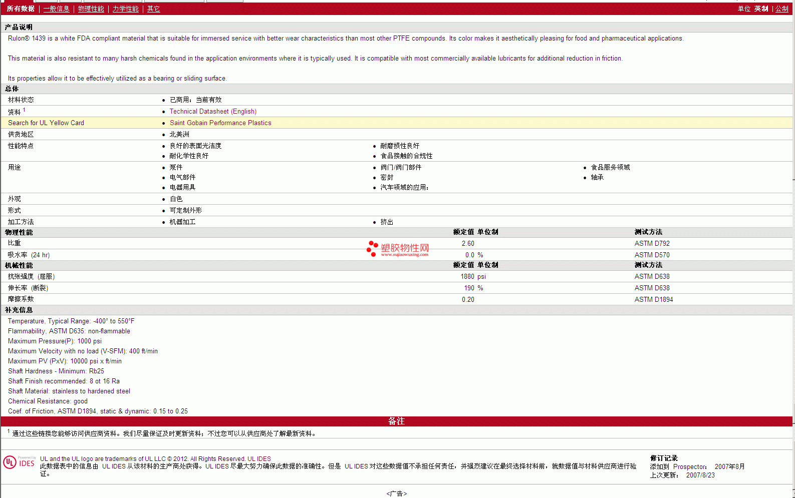Click the 补充信息 section header
The width and height of the screenshot is (795, 498).
(x=19, y=310)
